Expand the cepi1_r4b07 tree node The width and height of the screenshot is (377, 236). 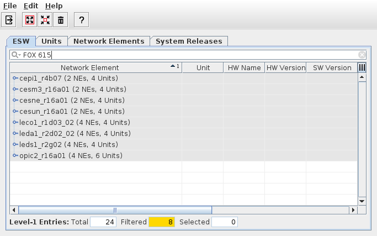[15, 78]
